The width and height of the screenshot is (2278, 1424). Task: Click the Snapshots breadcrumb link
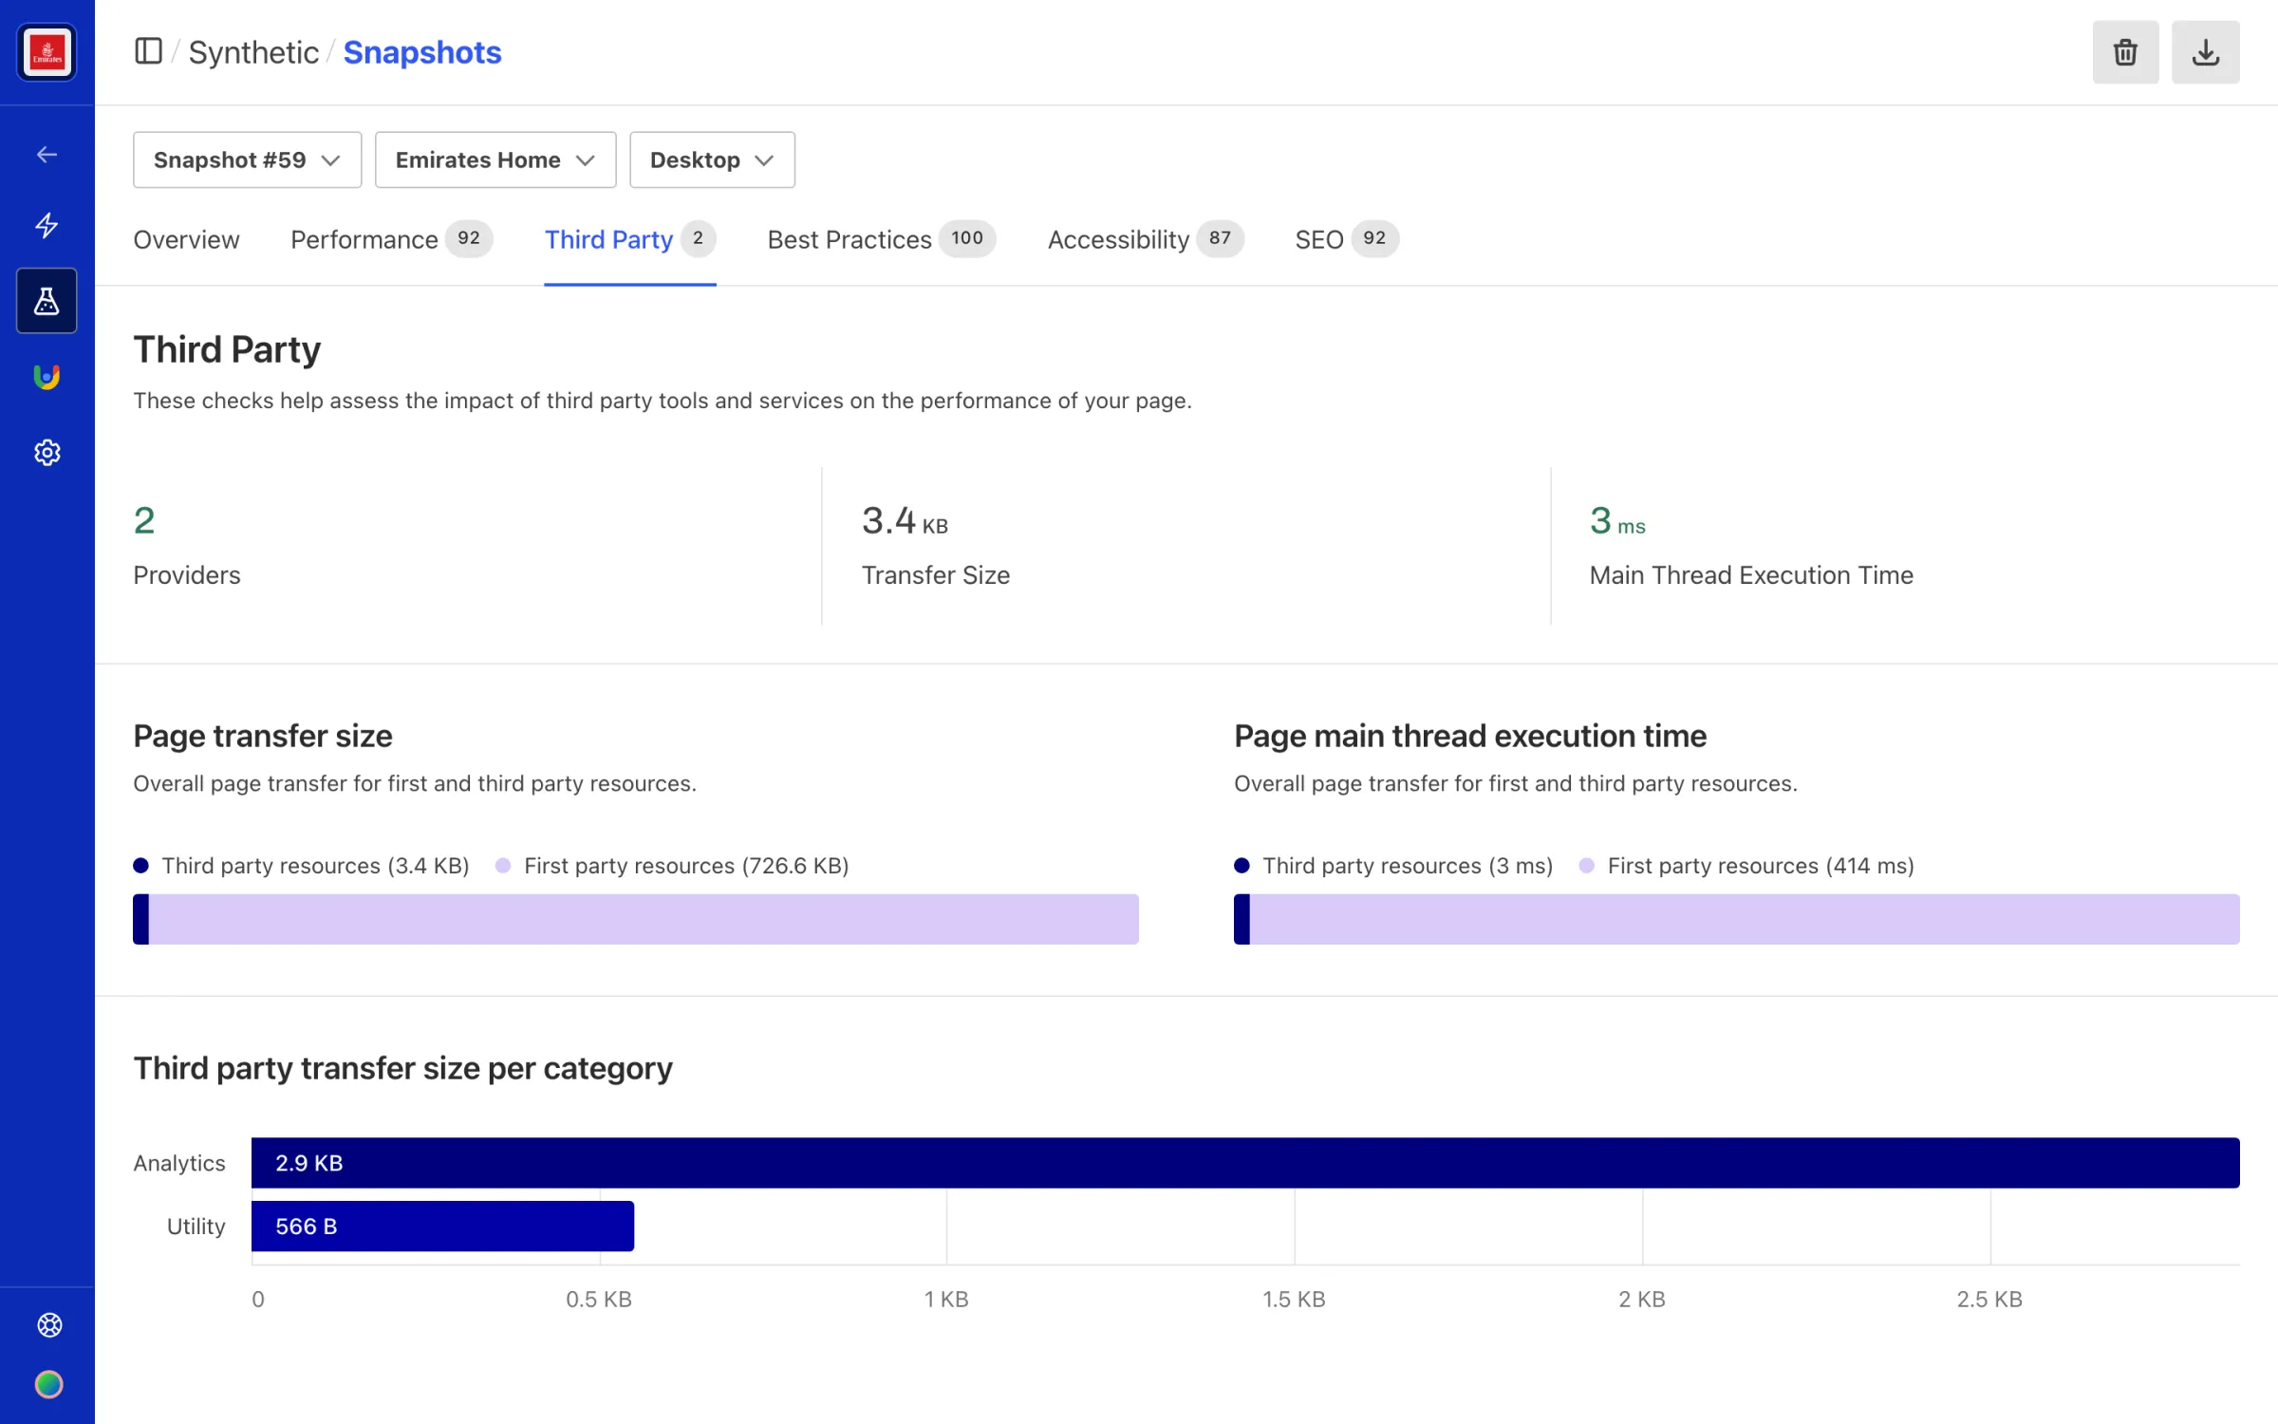pos(422,52)
